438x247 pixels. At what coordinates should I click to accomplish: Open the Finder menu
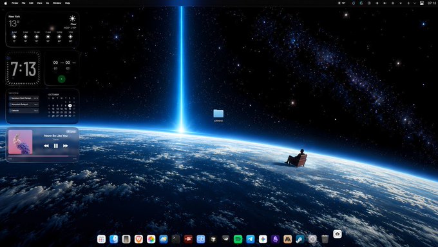coord(15,3)
